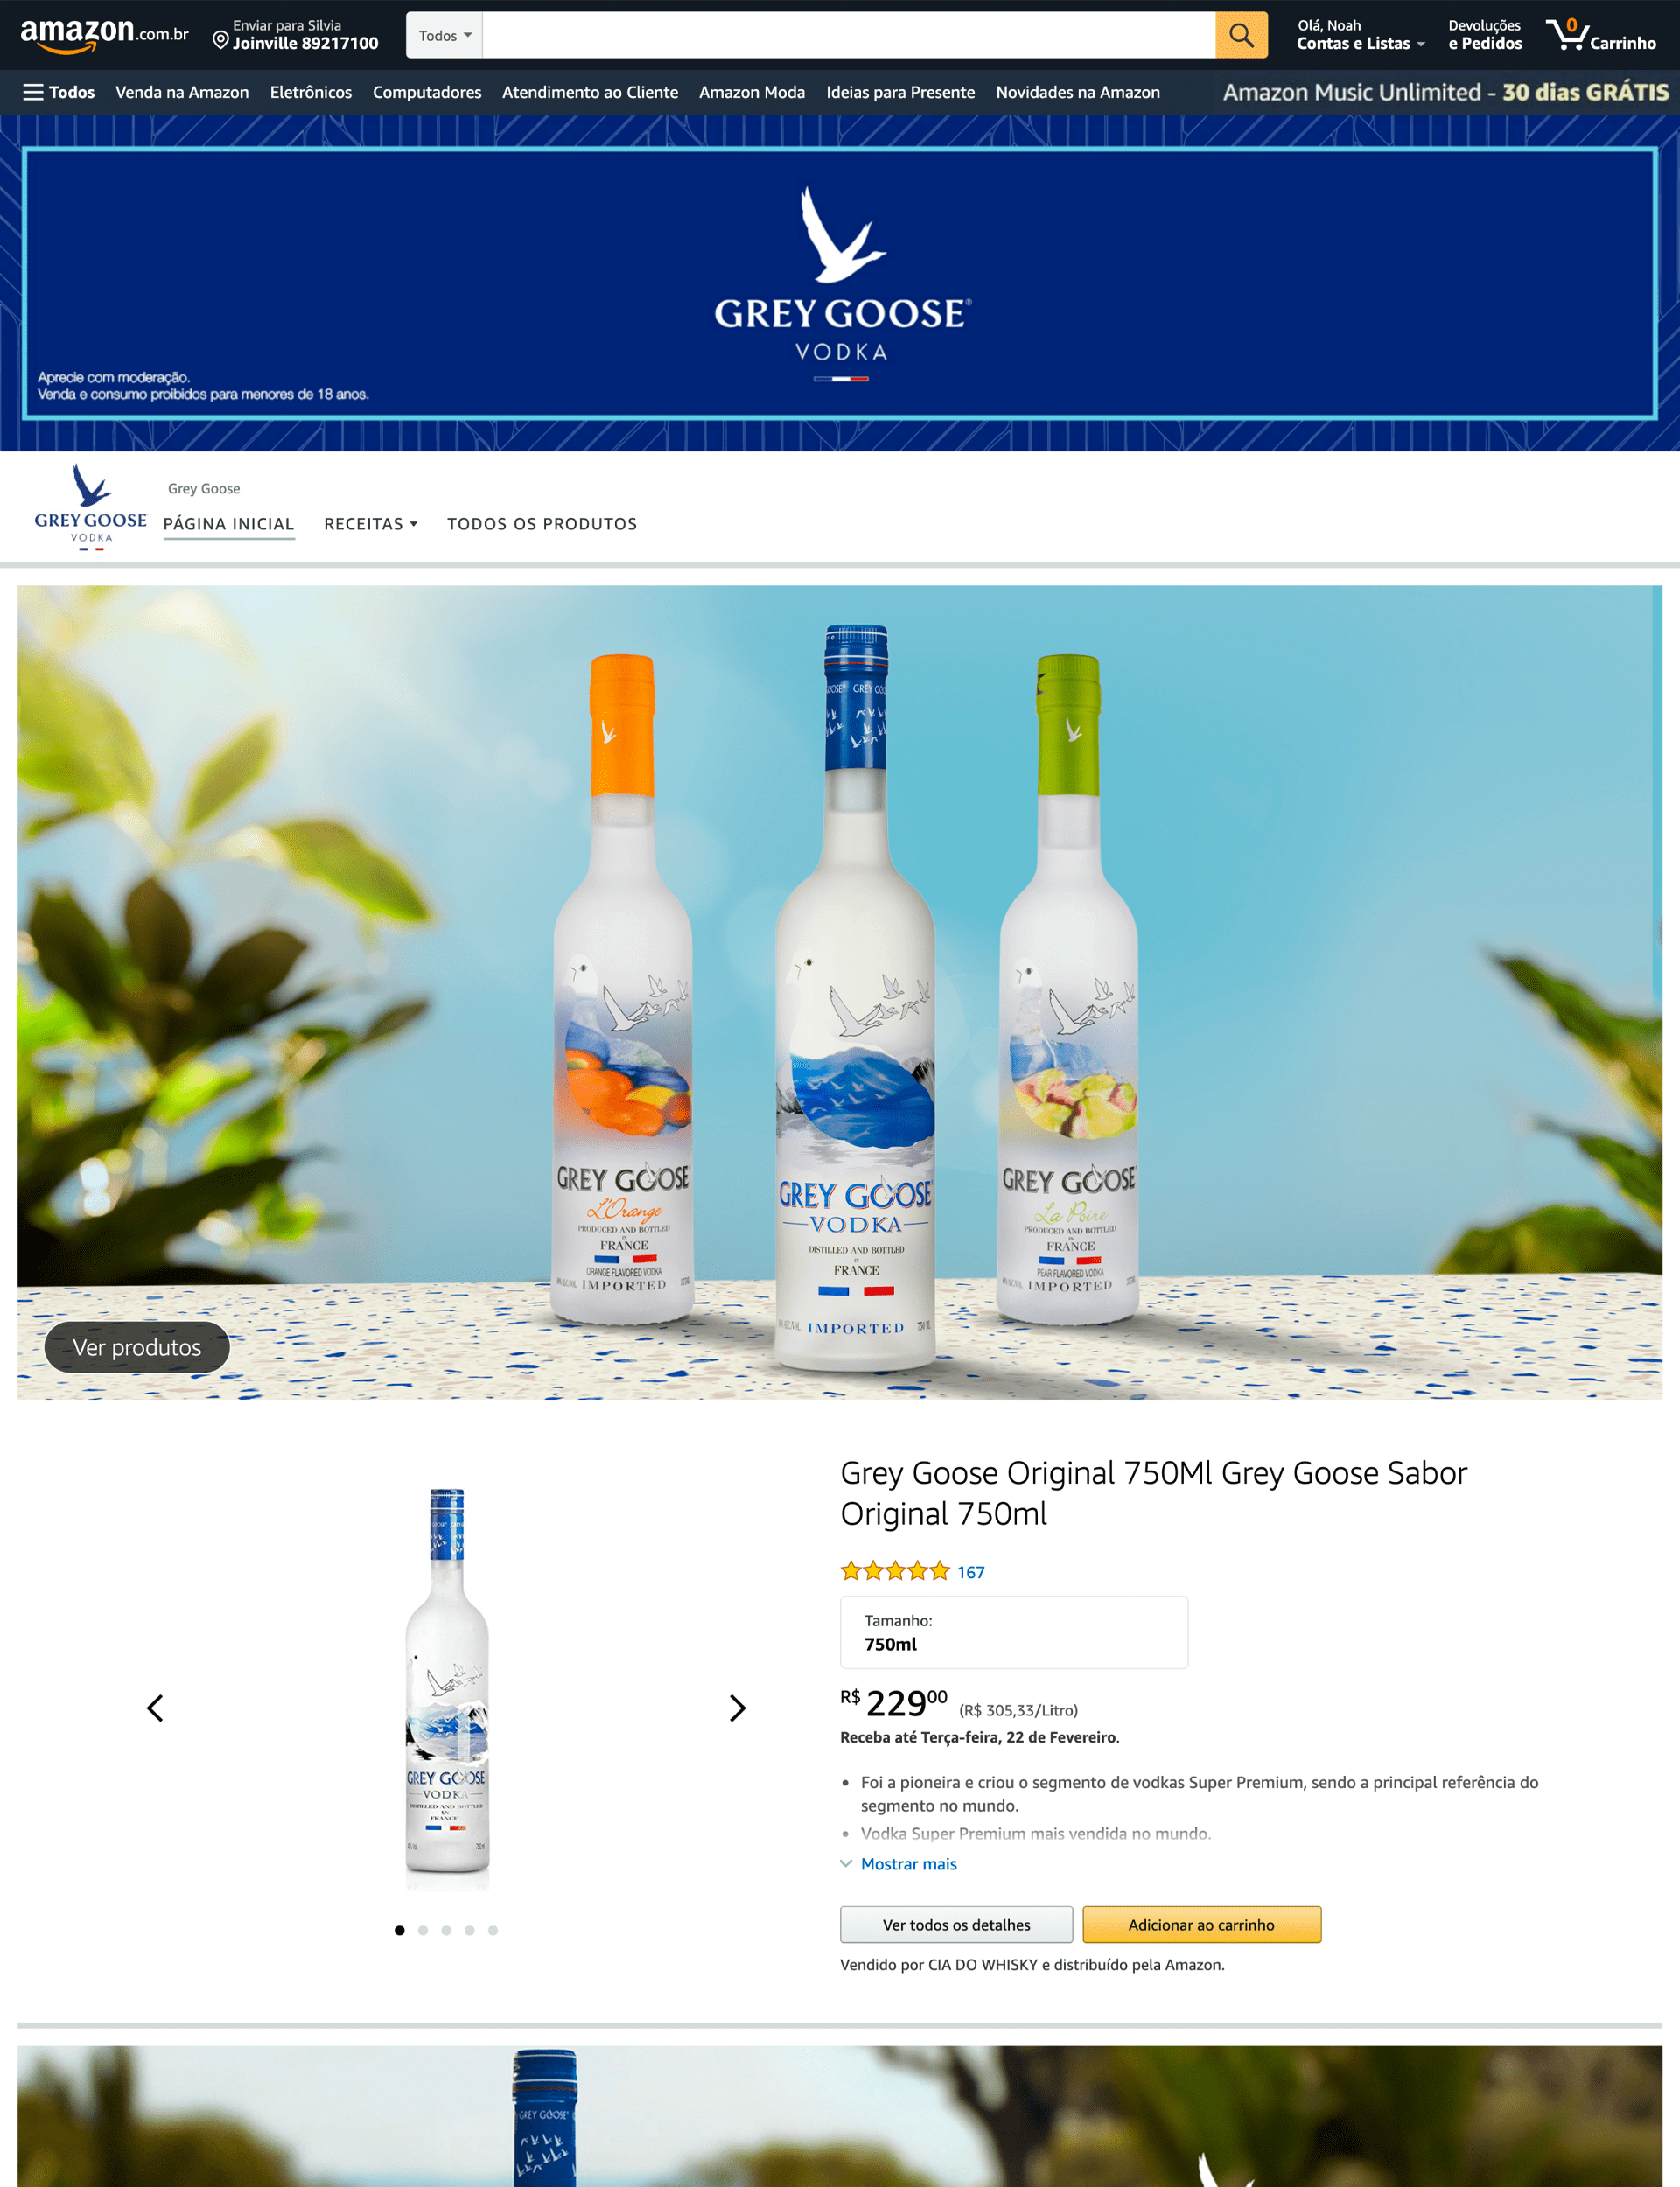
Task: Click the five-star rating icons
Action: coord(895,1570)
